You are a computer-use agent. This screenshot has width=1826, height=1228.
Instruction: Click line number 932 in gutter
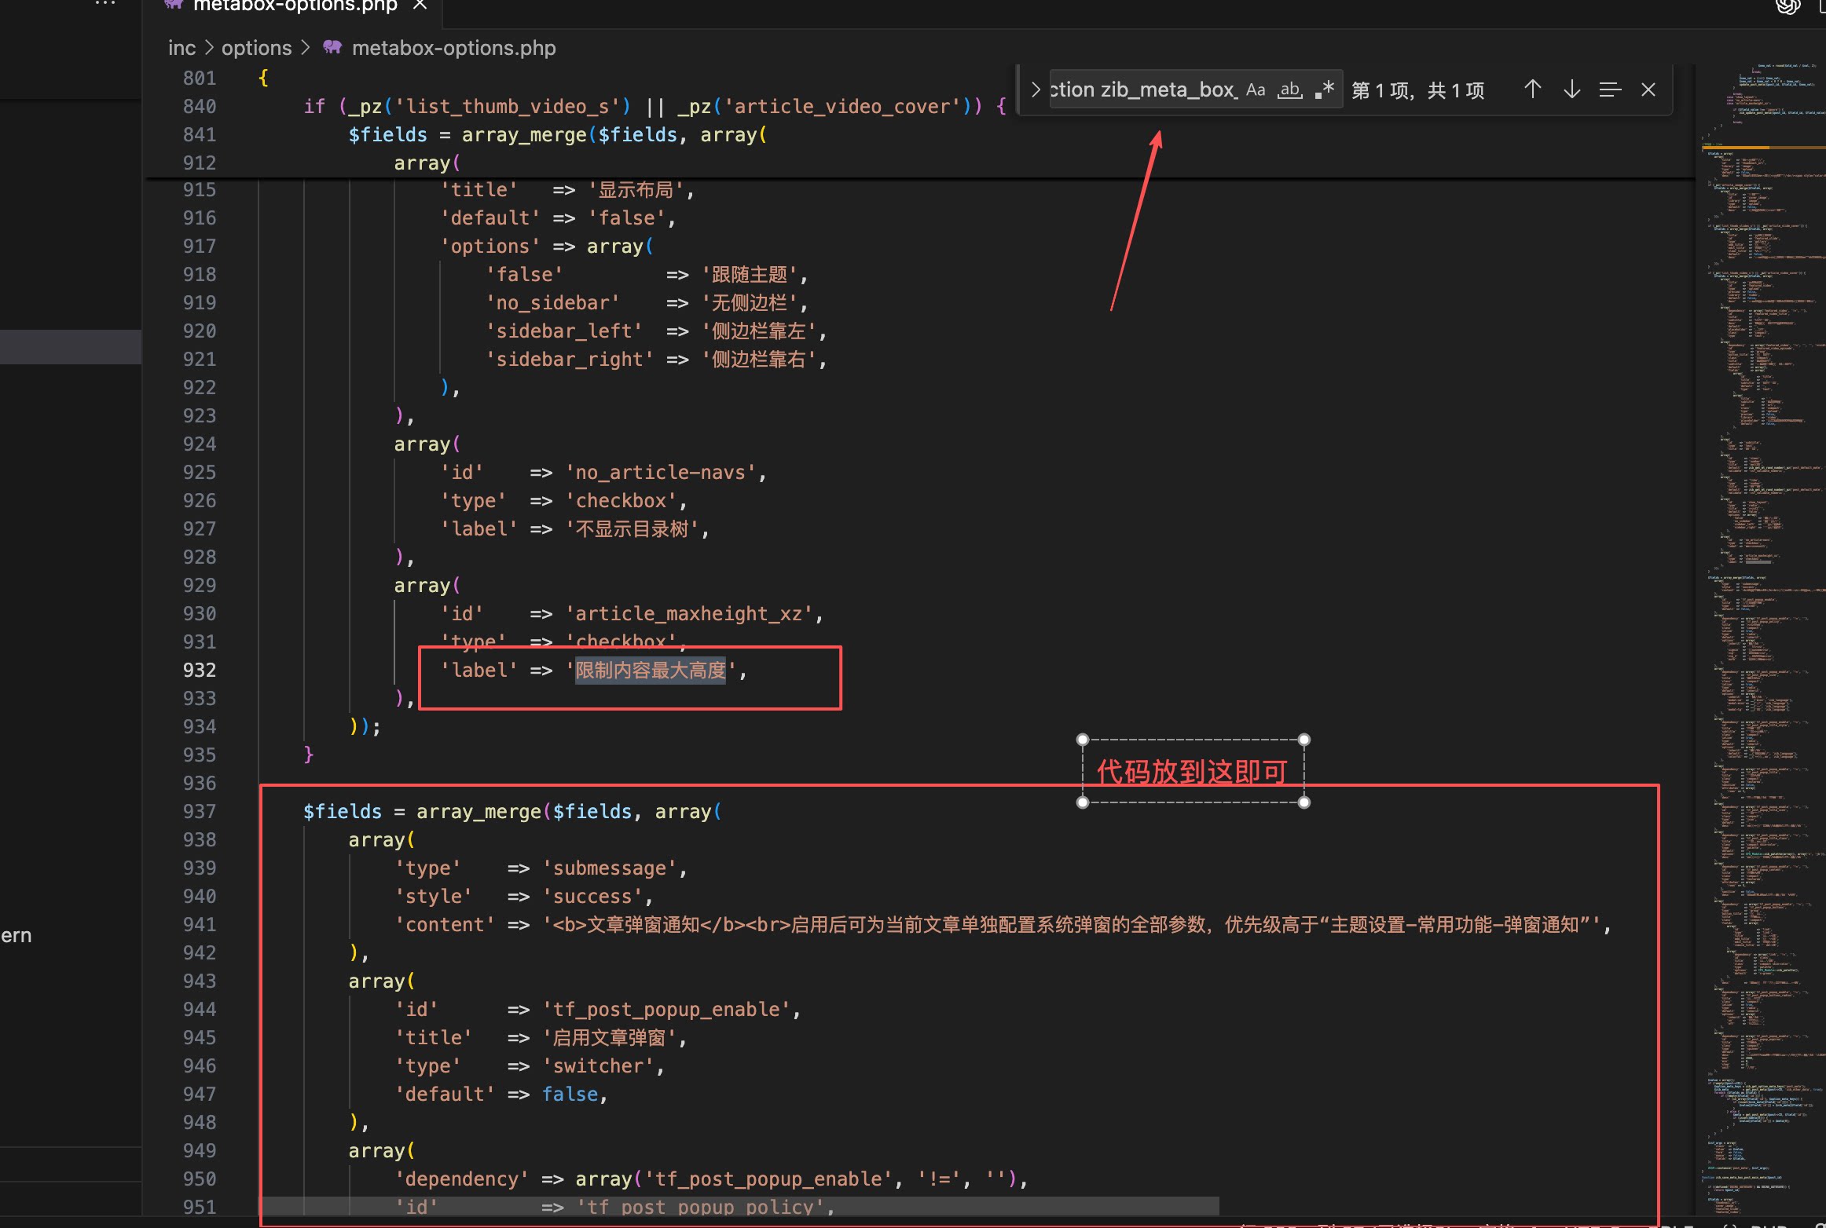[x=199, y=670]
